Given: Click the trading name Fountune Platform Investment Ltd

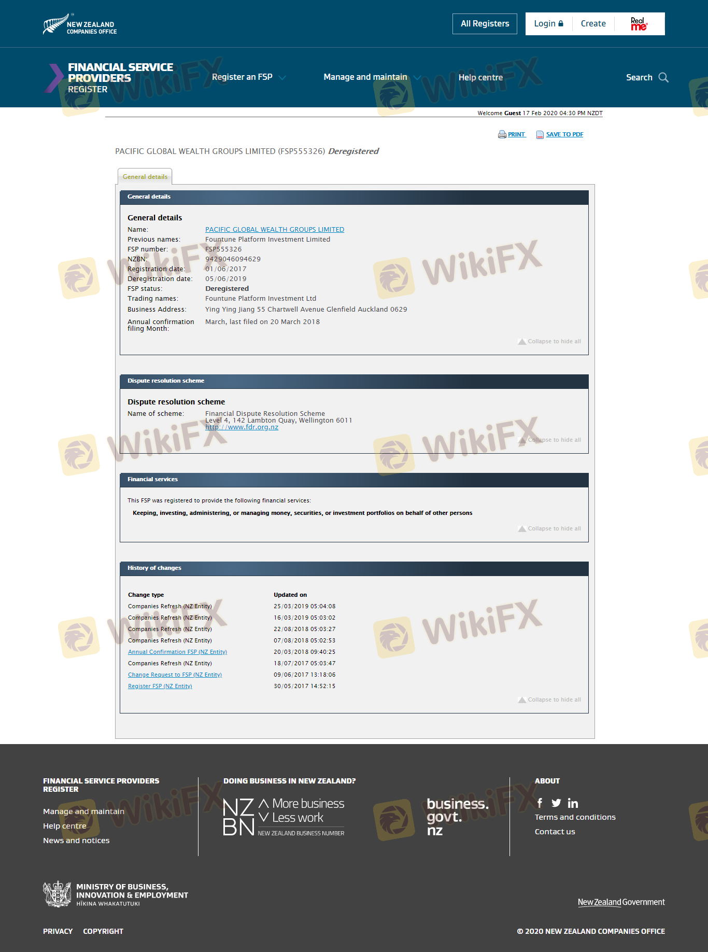Looking at the screenshot, I should [x=261, y=299].
